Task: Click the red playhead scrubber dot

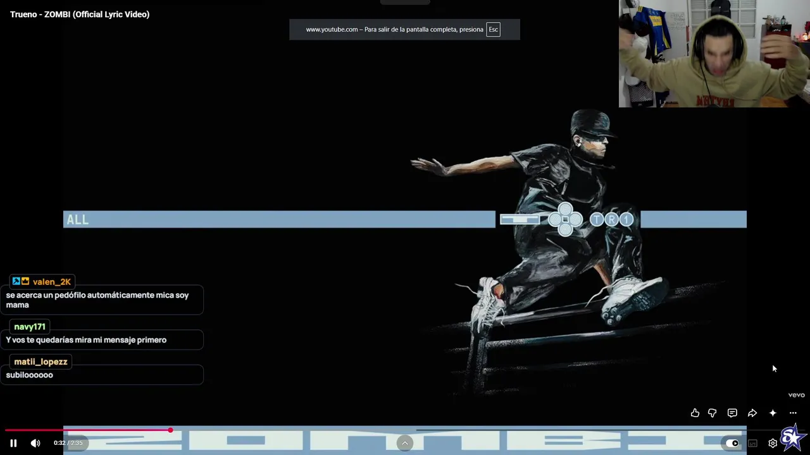Action: tap(170, 430)
